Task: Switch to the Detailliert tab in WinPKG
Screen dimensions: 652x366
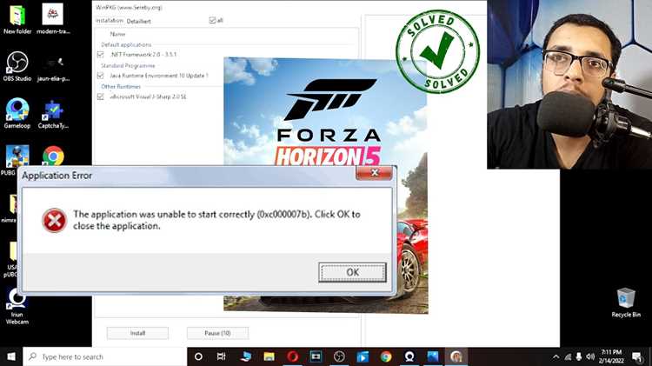Action: [138, 21]
